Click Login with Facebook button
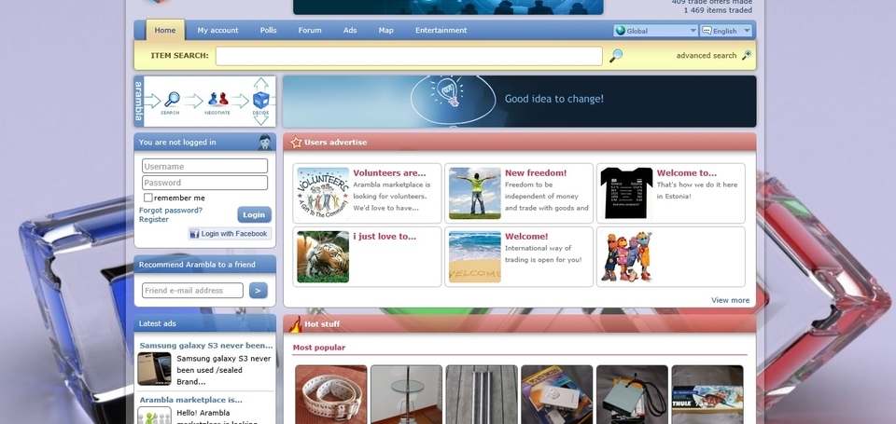896x424 pixels. (230, 233)
